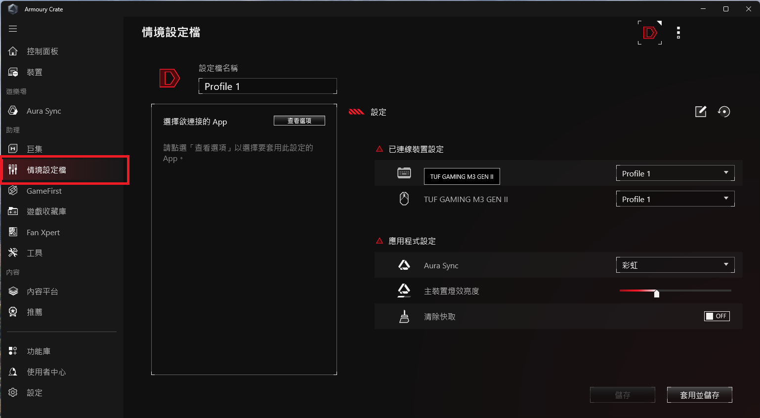Click the 主裝置燈效亮度 brightness icon
The height and width of the screenshot is (418, 760).
(x=404, y=291)
